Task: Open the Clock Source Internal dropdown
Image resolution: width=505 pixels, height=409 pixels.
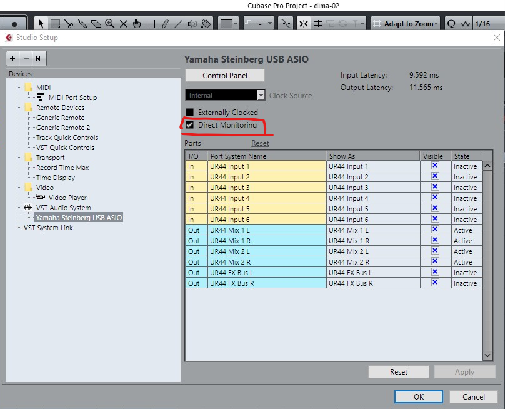Action: pyautogui.click(x=225, y=95)
